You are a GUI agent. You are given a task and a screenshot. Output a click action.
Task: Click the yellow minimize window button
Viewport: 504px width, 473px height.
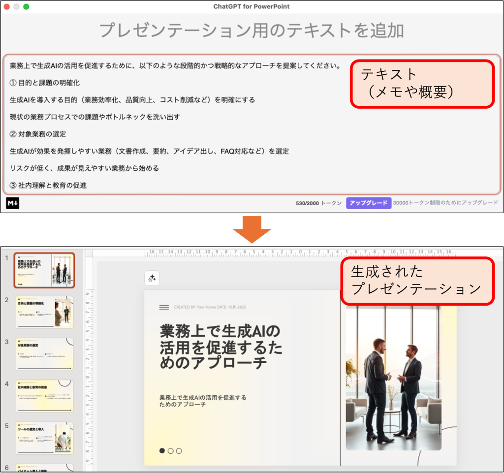click(x=17, y=6)
